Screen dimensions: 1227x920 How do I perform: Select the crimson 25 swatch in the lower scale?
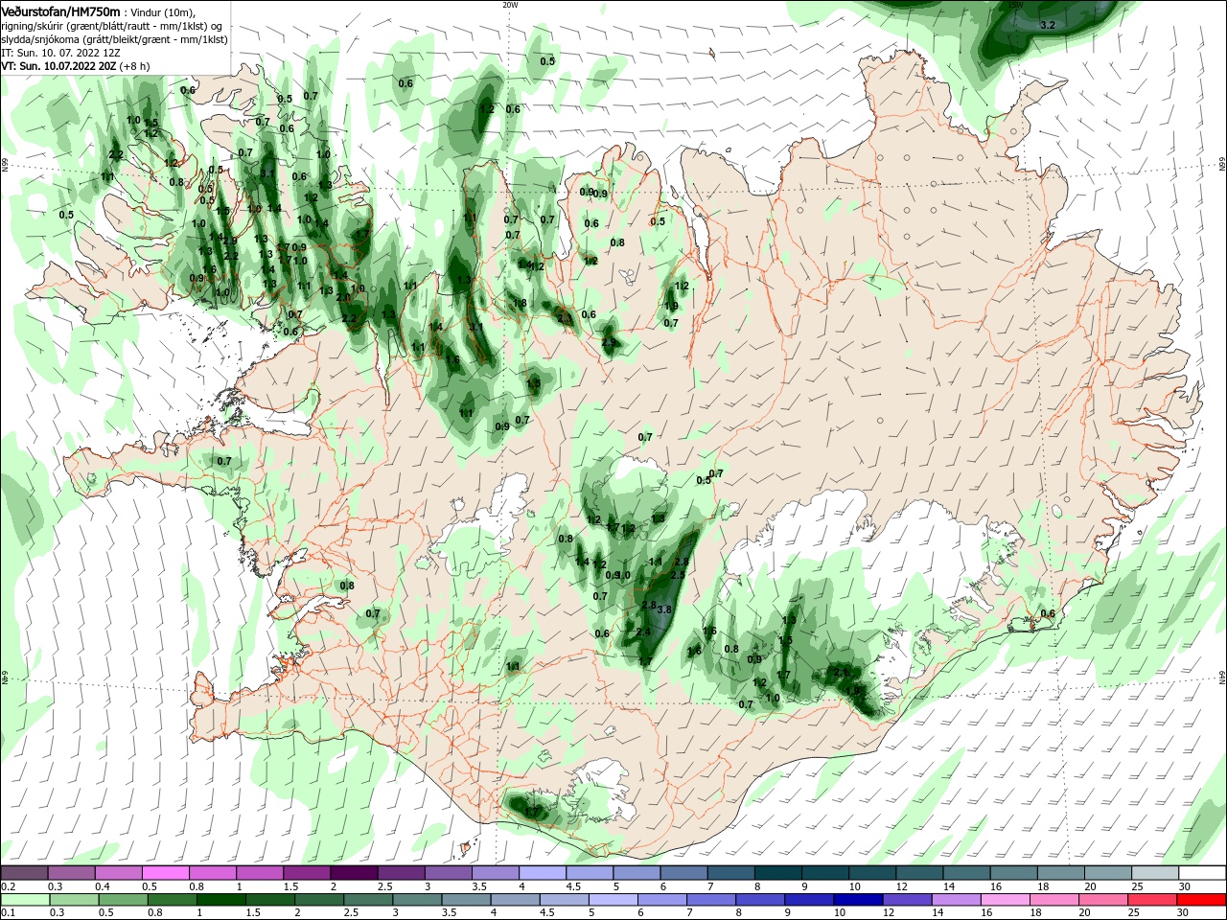coord(1153,900)
